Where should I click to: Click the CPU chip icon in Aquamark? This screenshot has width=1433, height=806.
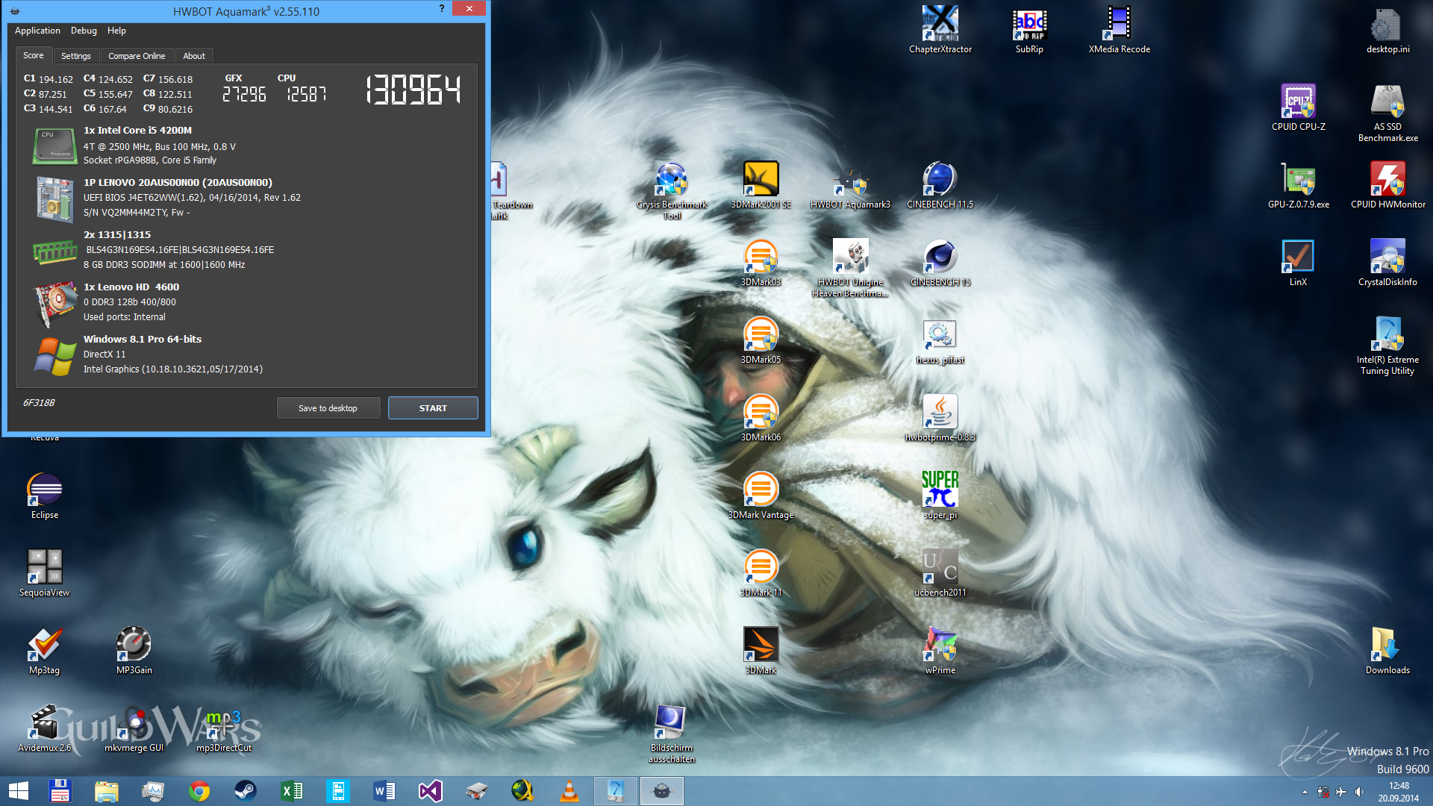pos(54,145)
